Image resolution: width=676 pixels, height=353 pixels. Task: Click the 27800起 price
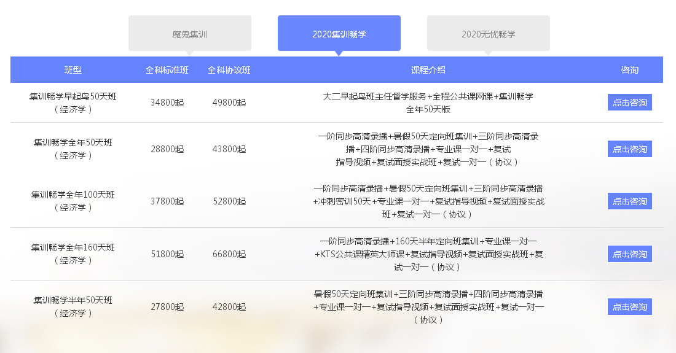[167, 307]
